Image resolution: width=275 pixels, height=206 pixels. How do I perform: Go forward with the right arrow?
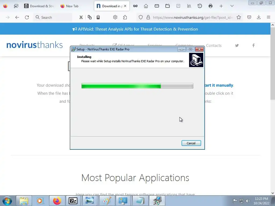click(8, 17)
